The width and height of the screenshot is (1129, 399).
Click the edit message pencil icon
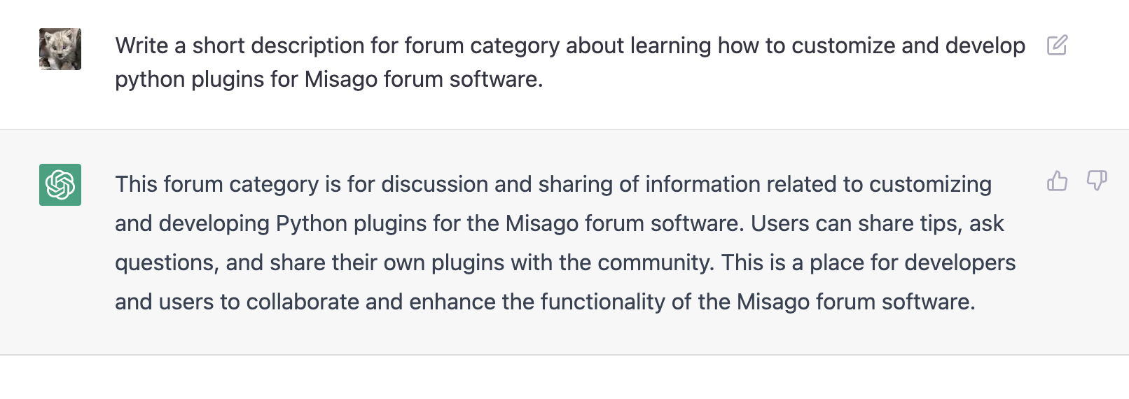point(1057,45)
